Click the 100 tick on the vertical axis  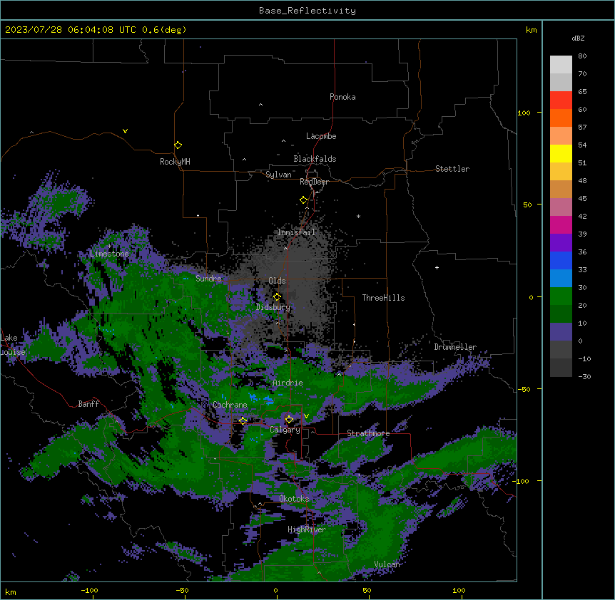[x=524, y=113]
